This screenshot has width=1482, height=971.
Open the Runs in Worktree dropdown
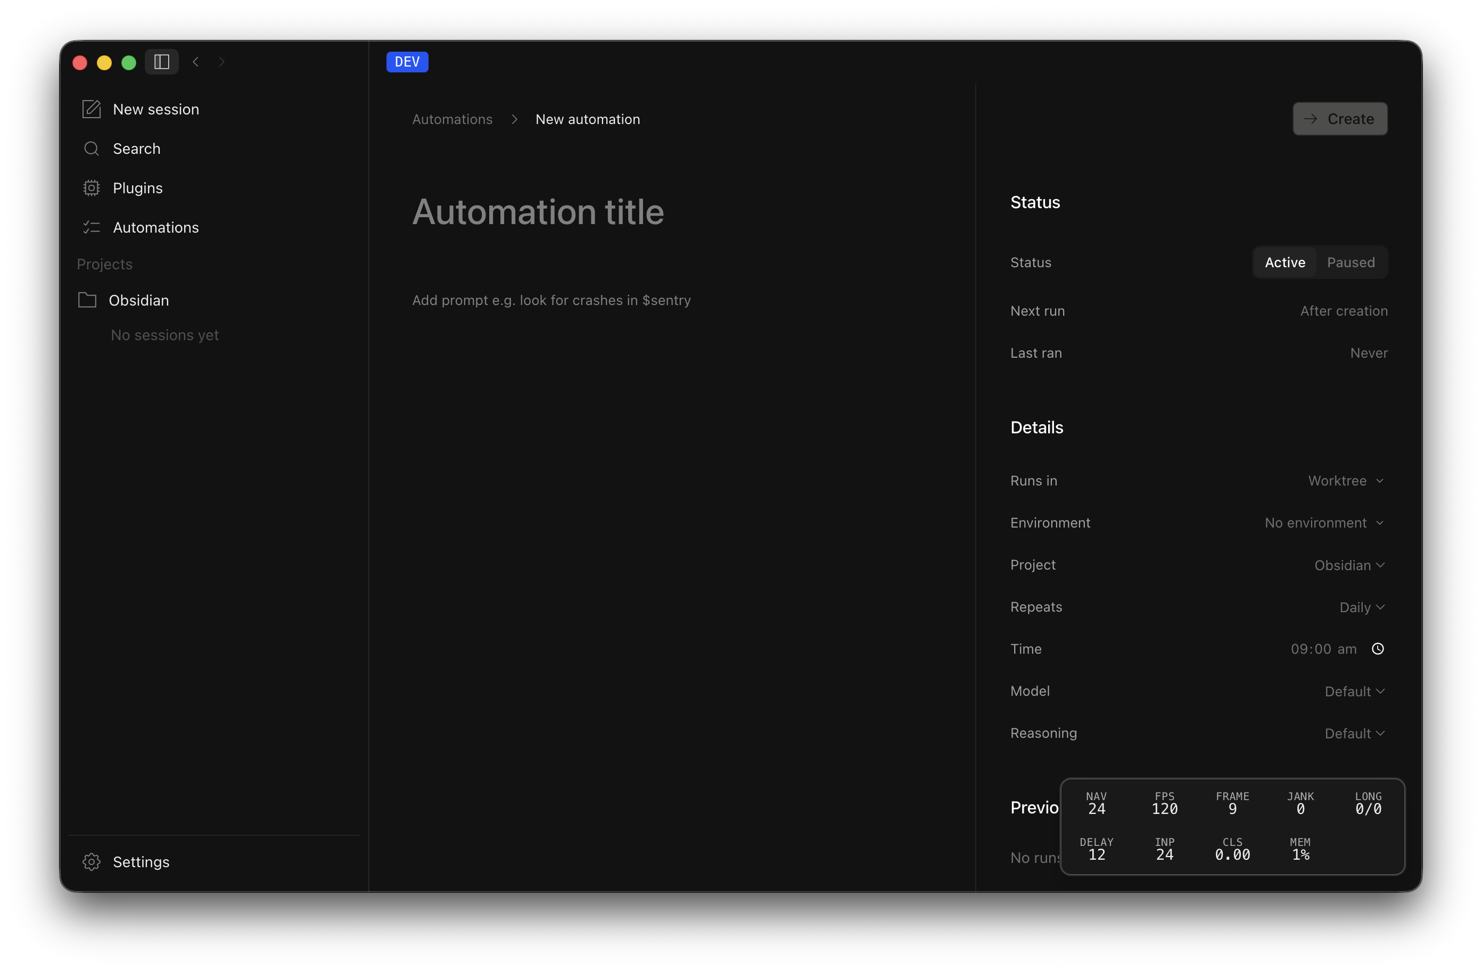[x=1346, y=480]
